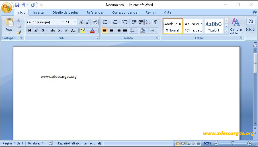Viewport: 258px width, 147px height.
Task: Zoom out with the minus button
Action: point(216,143)
